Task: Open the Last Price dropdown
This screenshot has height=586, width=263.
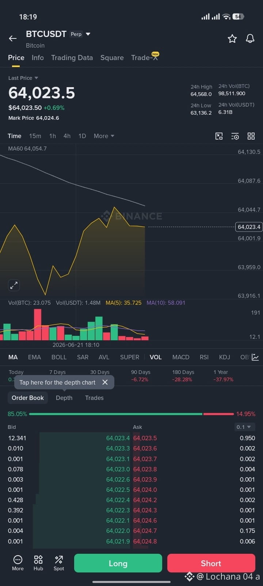Action: (x=23, y=78)
